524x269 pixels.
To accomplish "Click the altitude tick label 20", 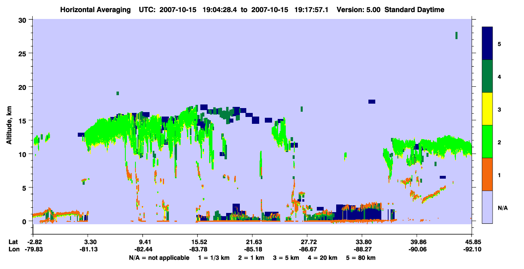I will click(x=23, y=87).
